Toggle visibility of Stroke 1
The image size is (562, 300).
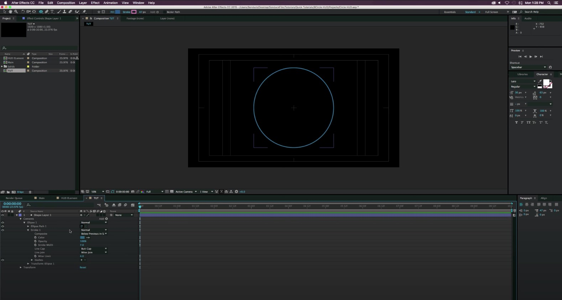click(x=2, y=230)
